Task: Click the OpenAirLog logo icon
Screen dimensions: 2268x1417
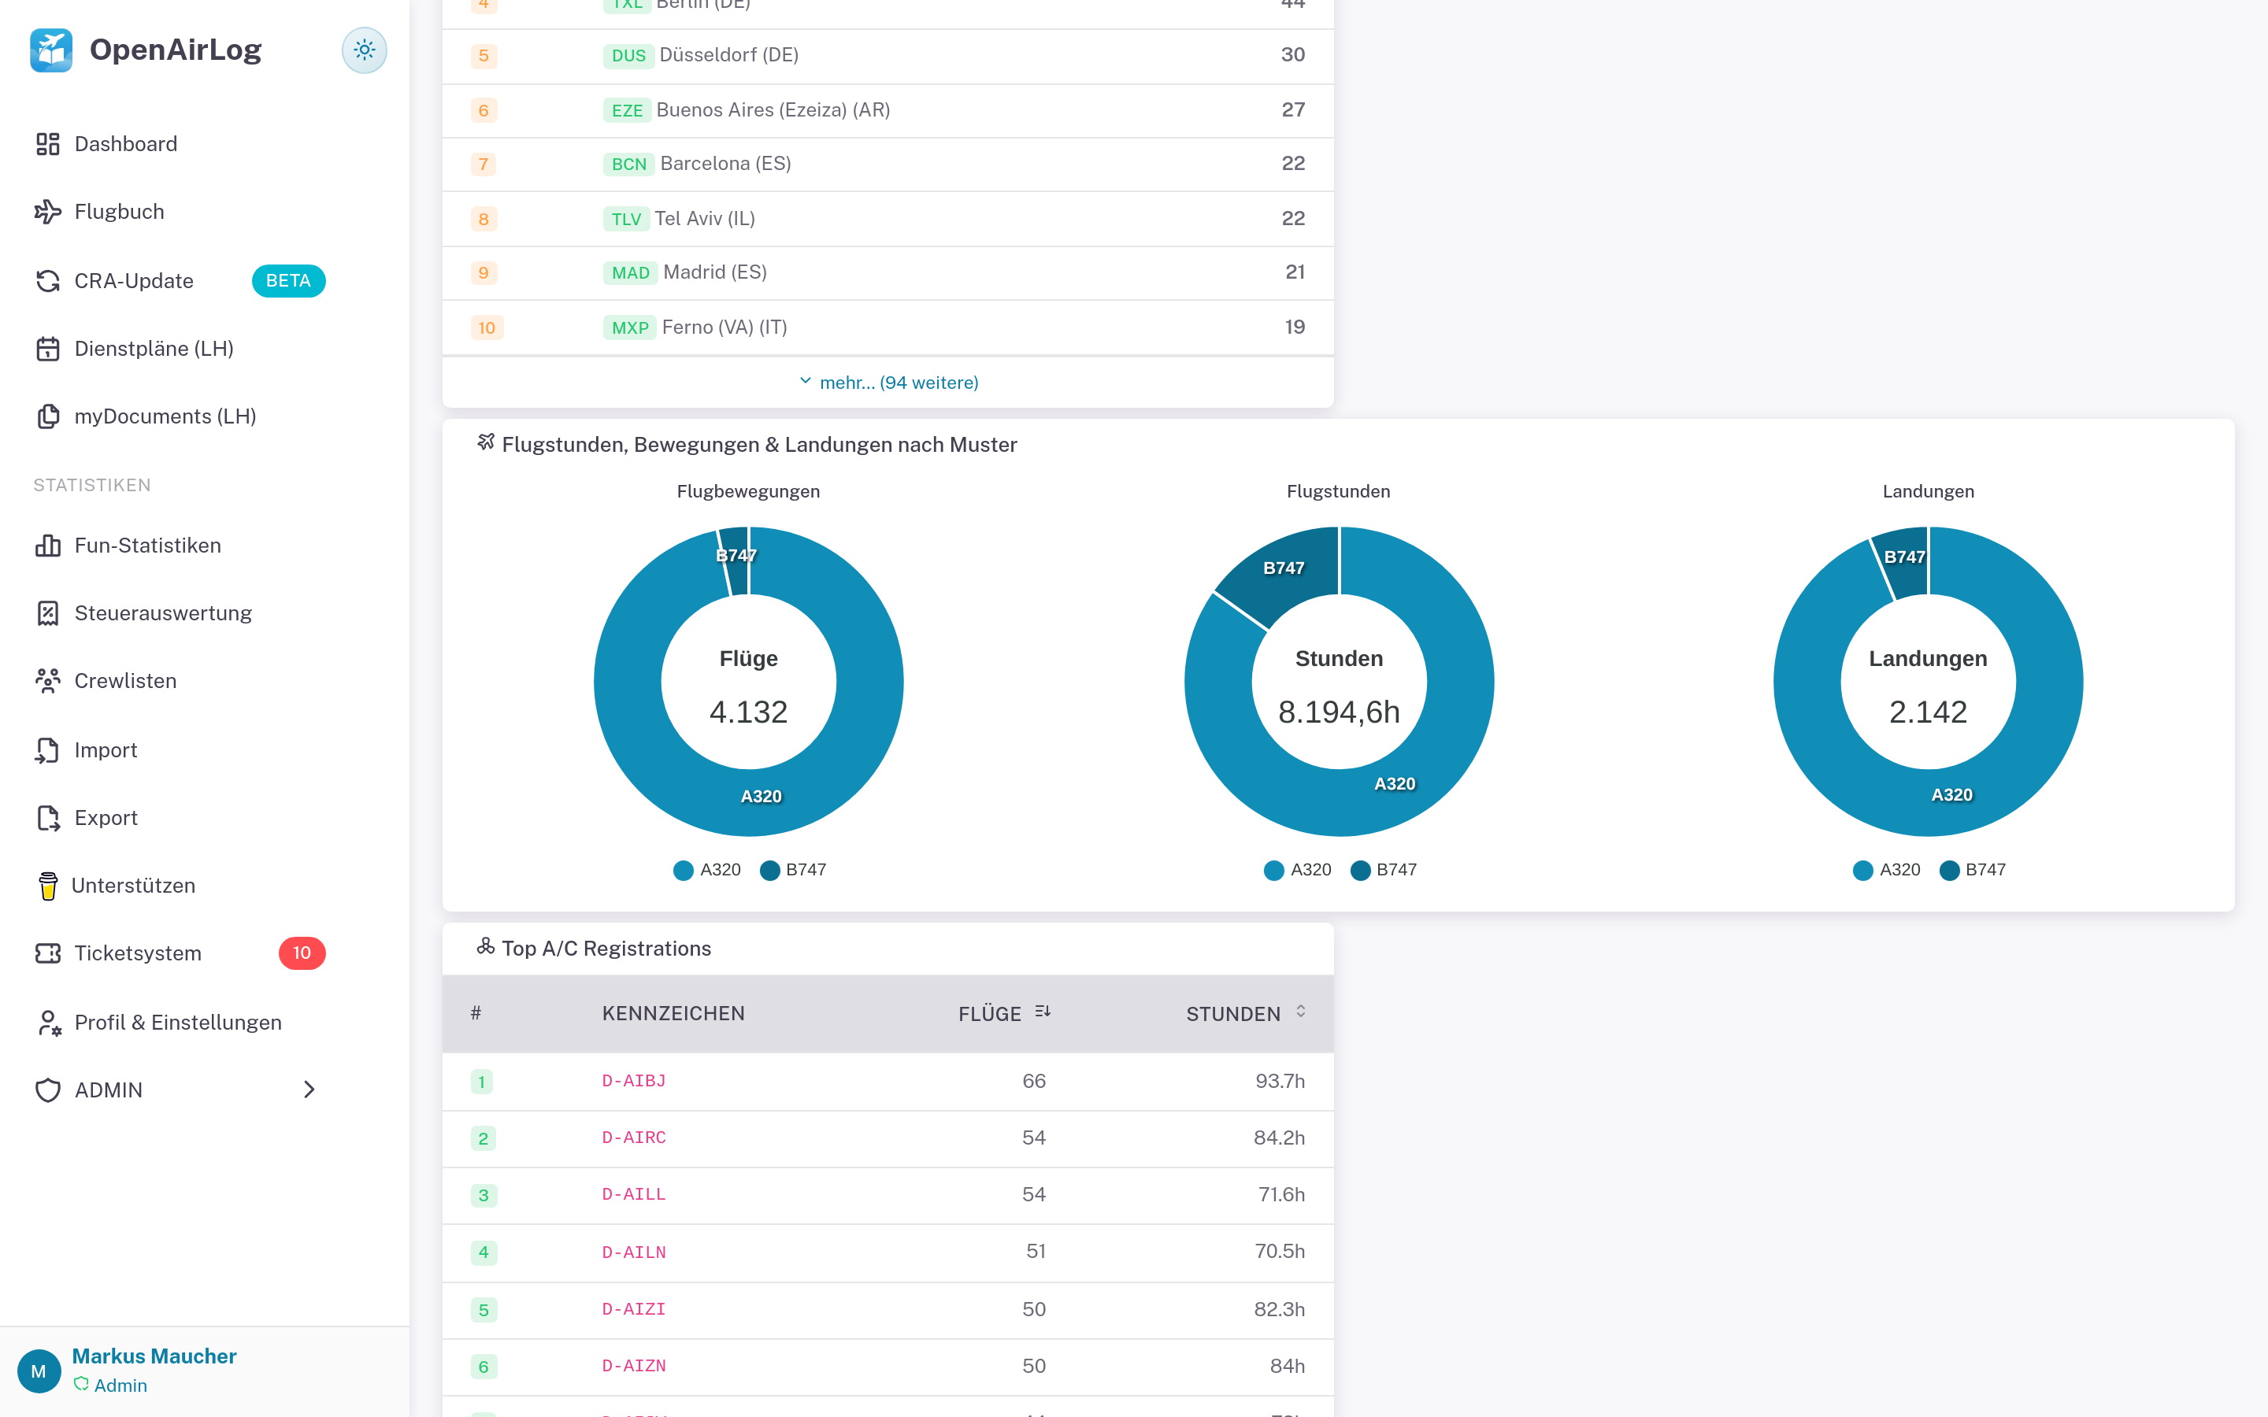Action: coord(50,50)
